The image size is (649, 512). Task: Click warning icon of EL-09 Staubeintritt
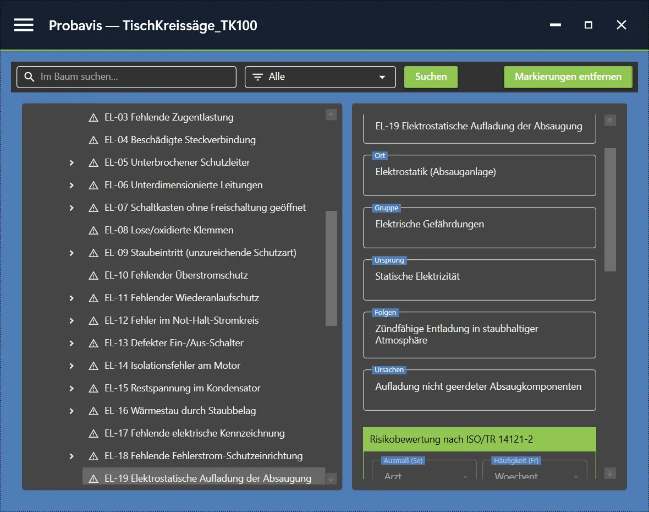[94, 253]
